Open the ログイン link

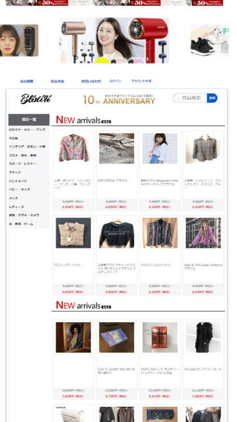115,81
